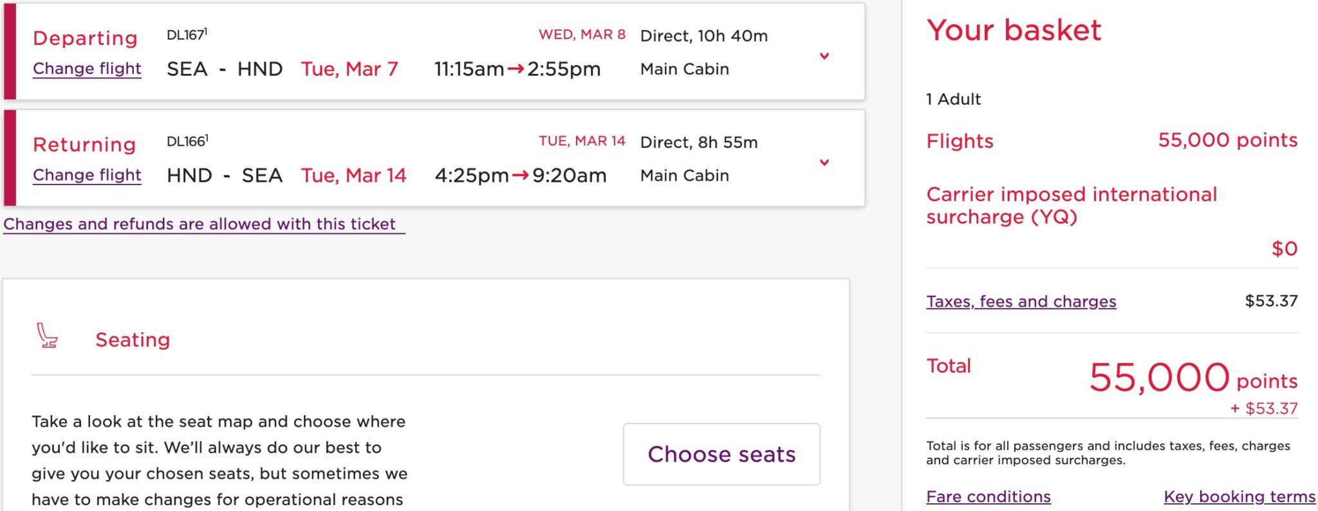Image resolution: width=1318 pixels, height=511 pixels.
Task: Open changes and refunds ticket policy
Action: 200,224
